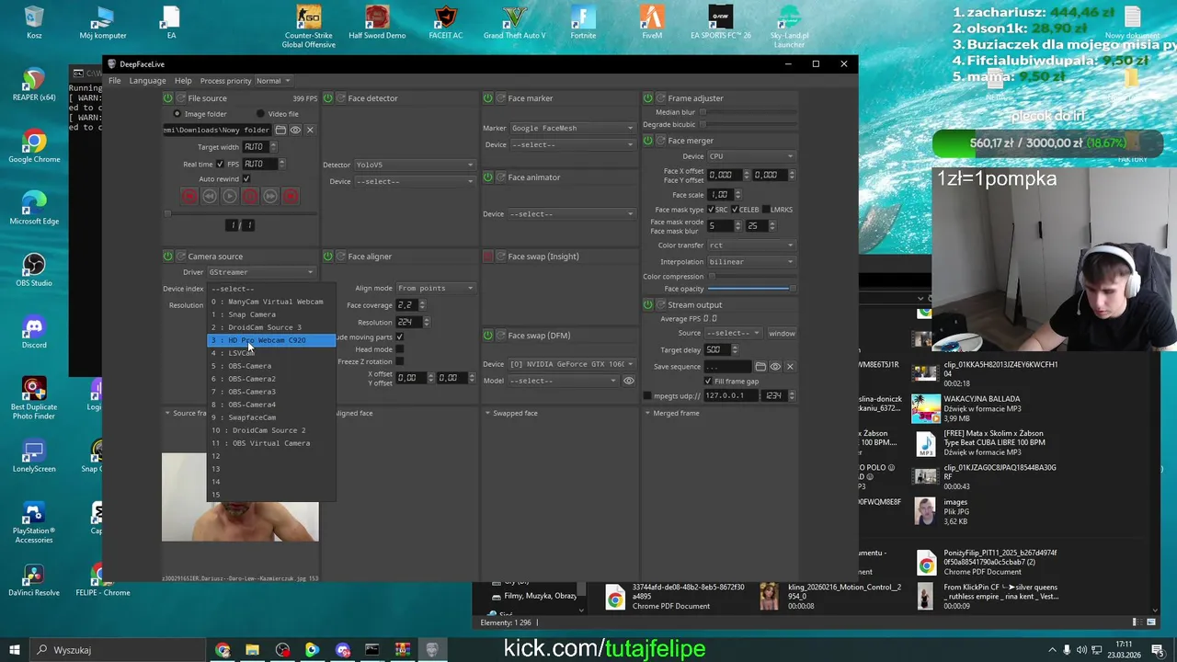1177x662 pixels.
Task: Adjust the Face opacity slider
Action: [751, 289]
